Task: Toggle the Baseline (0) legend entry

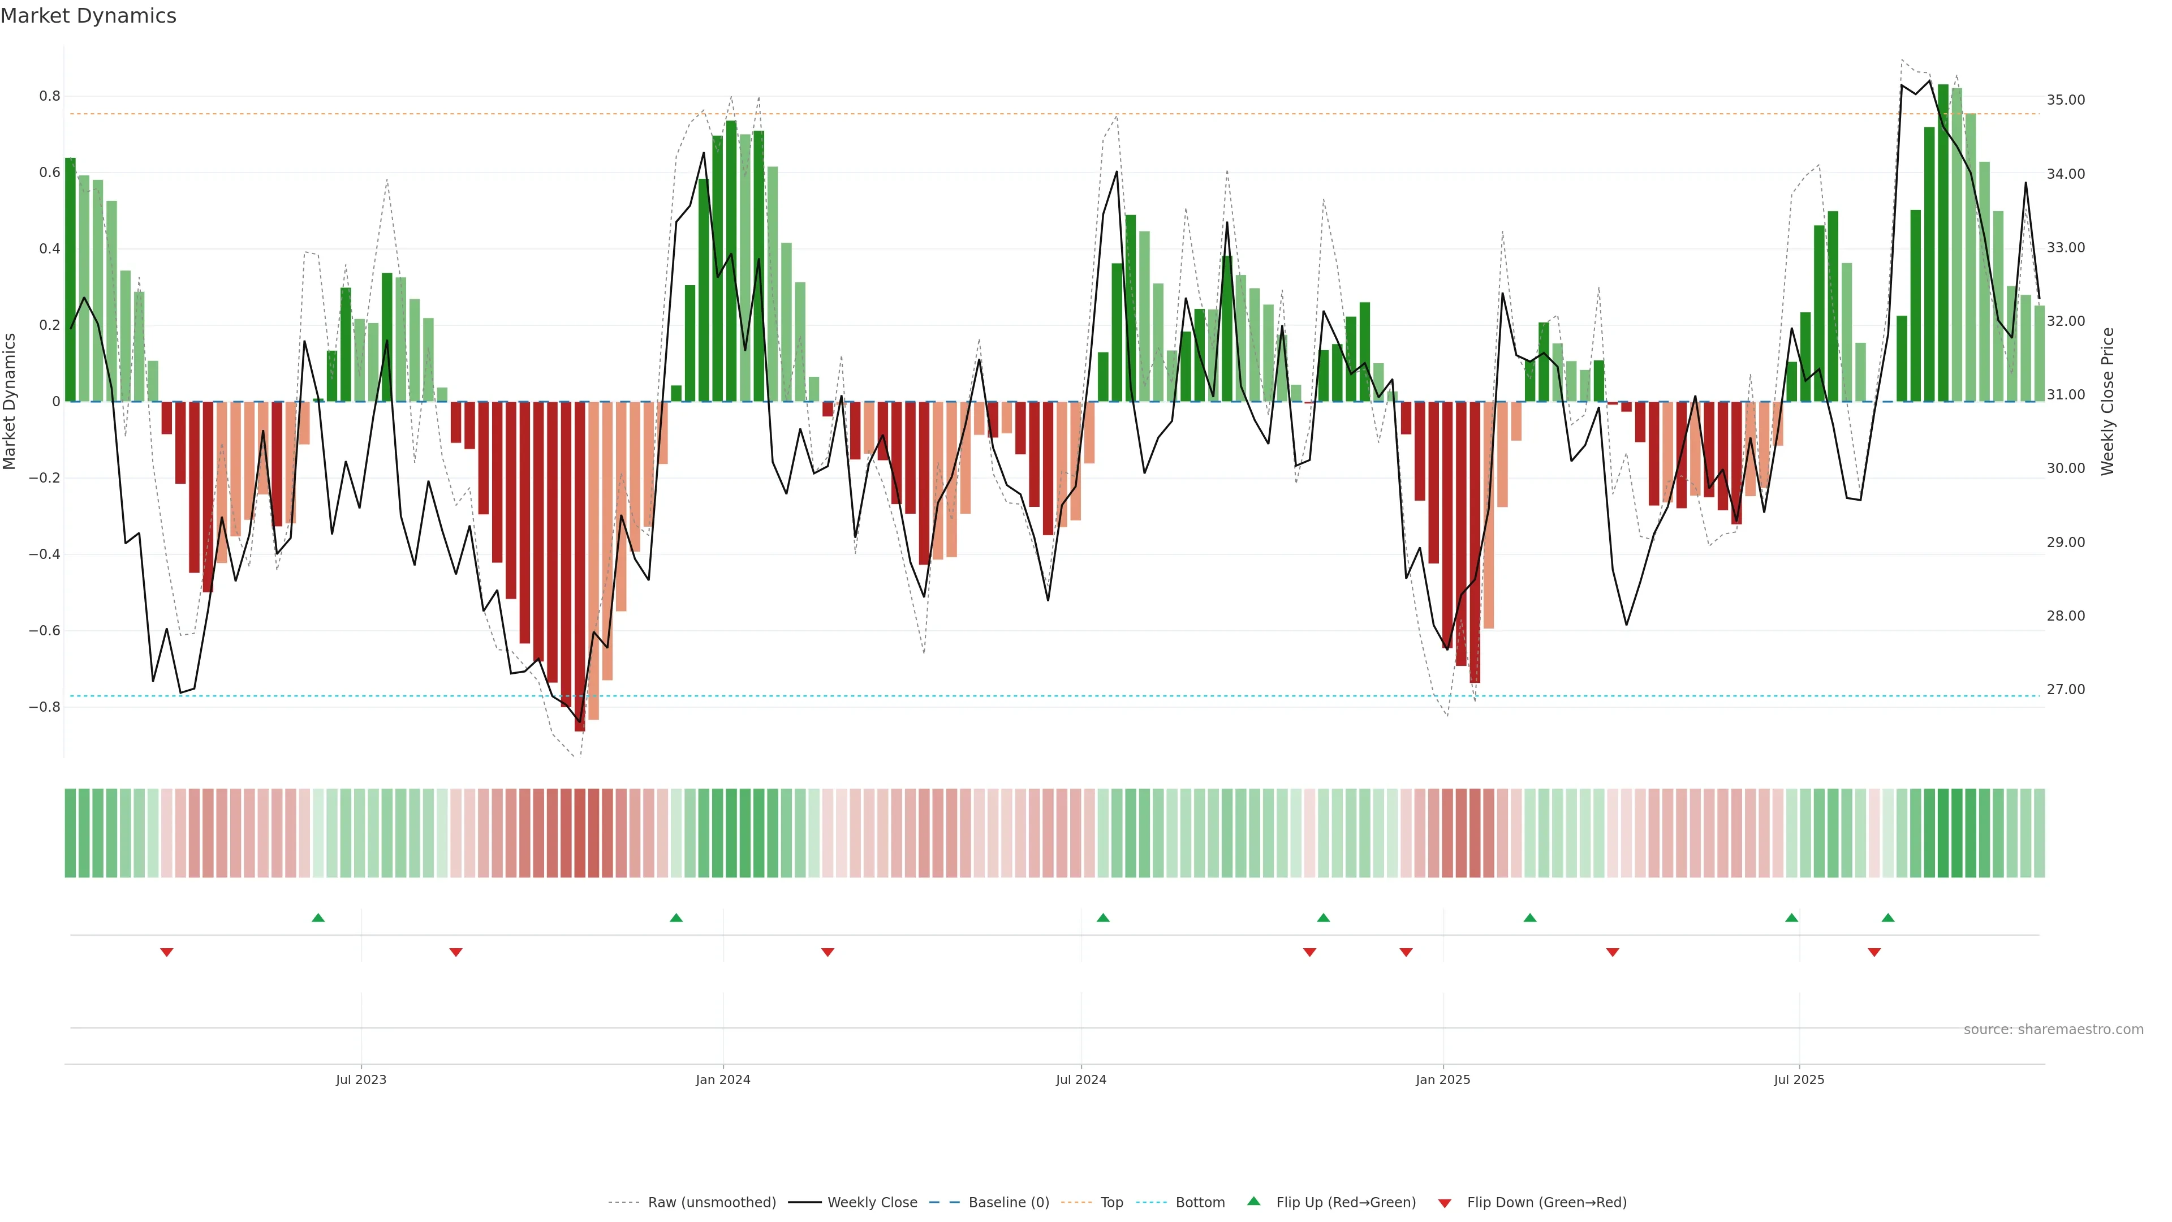Action: click(x=1009, y=1203)
